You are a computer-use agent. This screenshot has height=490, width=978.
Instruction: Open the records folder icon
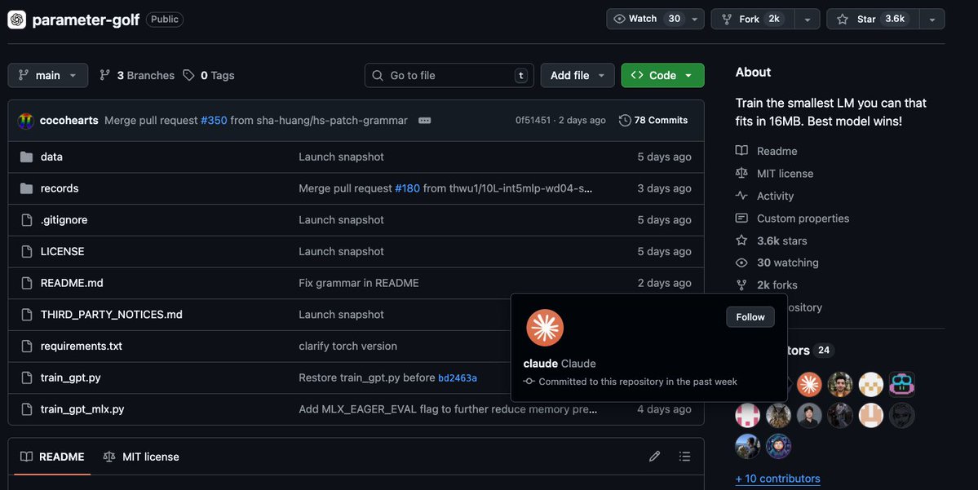point(26,188)
